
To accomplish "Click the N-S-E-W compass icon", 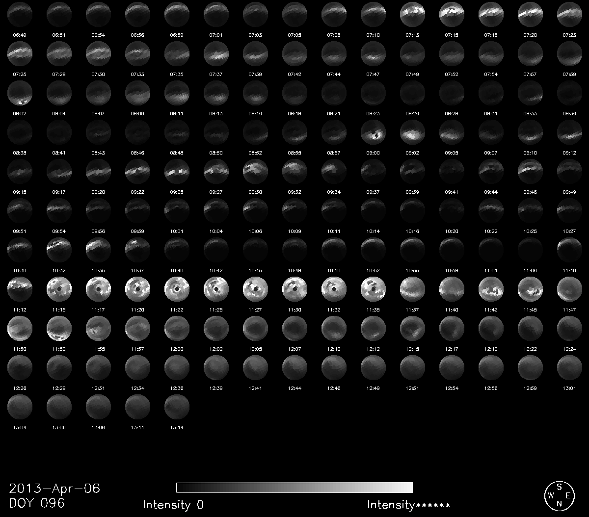I will tap(559, 495).
